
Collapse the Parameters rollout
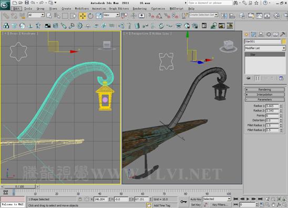[265, 99]
